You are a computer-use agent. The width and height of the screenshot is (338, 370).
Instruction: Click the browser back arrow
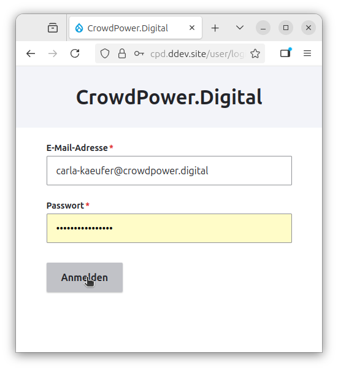click(31, 54)
